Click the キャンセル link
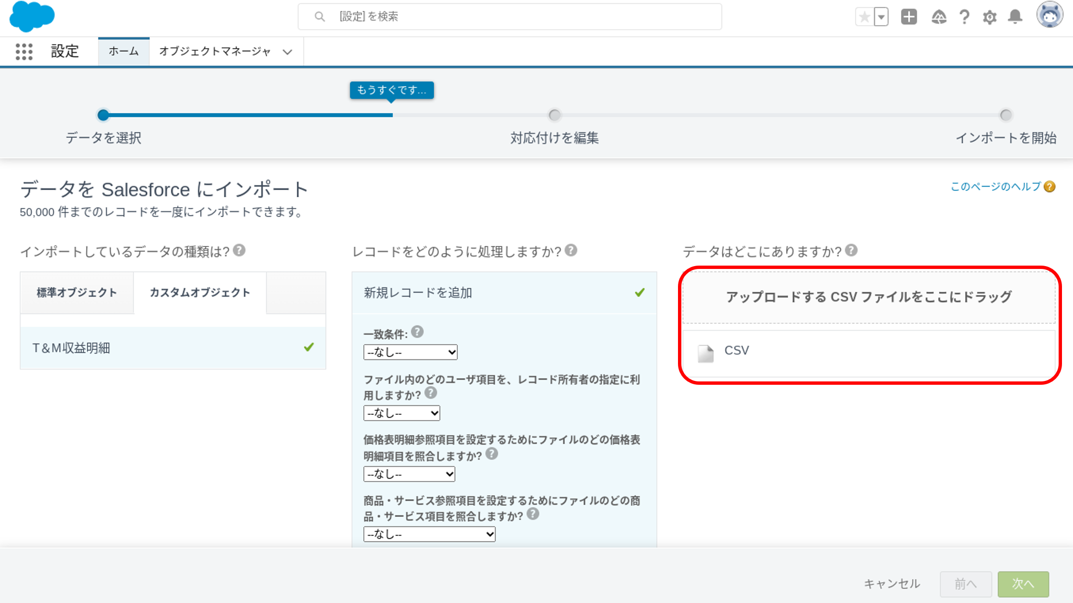 point(892,584)
